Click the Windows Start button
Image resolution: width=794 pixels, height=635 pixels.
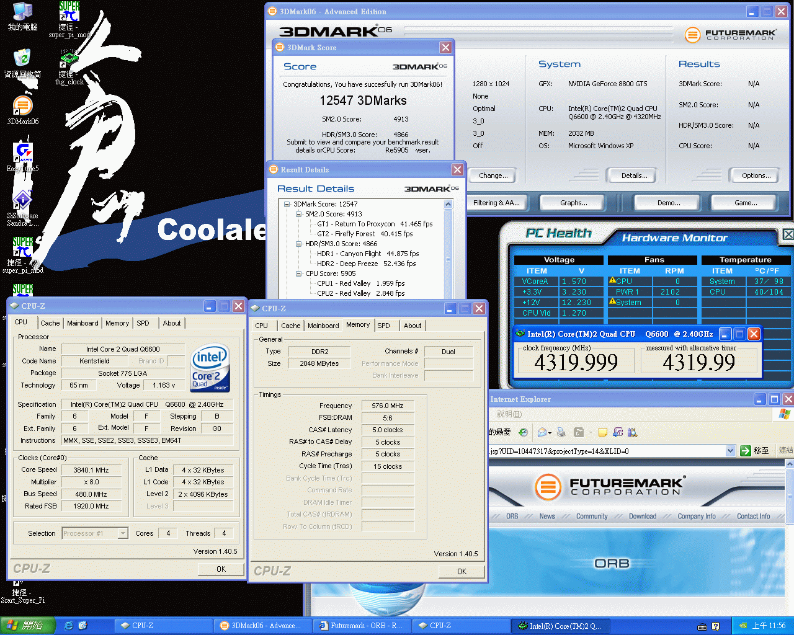click(28, 626)
